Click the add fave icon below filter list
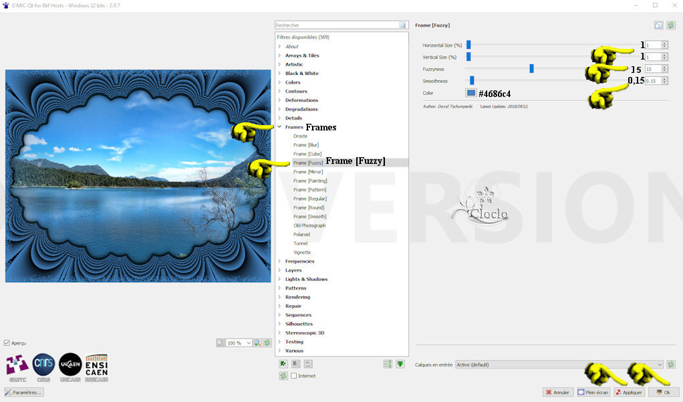 point(284,364)
